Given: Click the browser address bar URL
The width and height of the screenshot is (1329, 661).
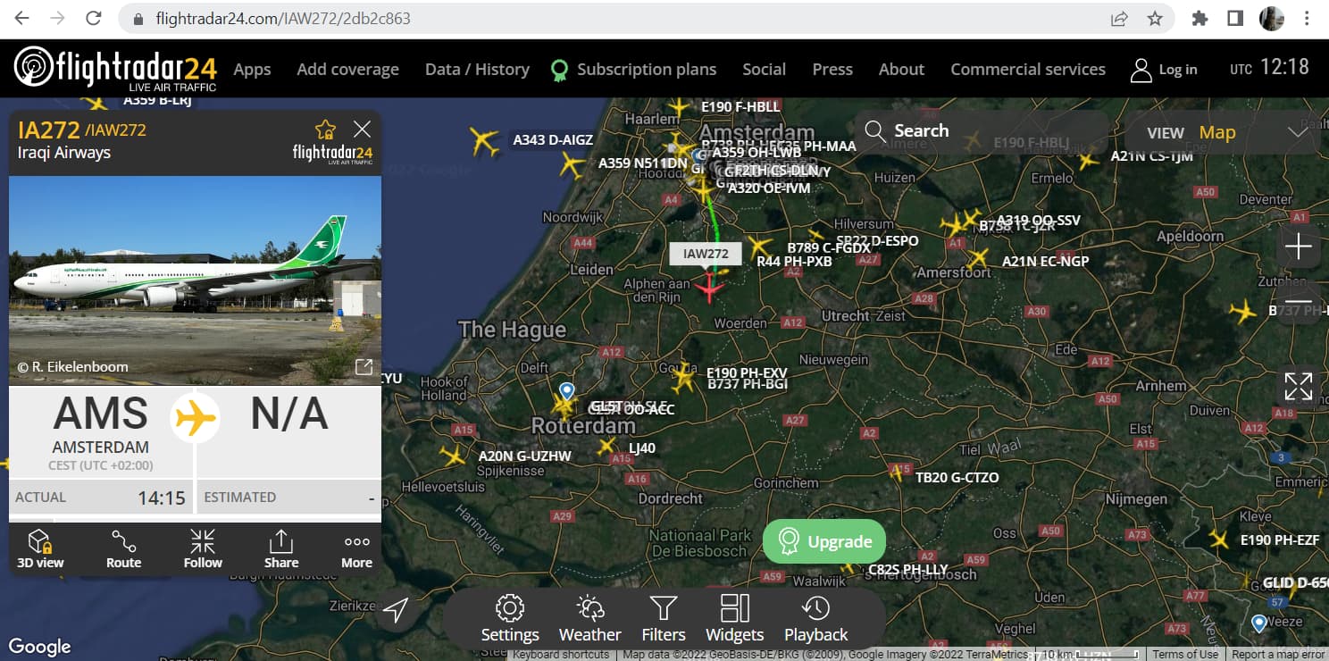Looking at the screenshot, I should coord(283,18).
